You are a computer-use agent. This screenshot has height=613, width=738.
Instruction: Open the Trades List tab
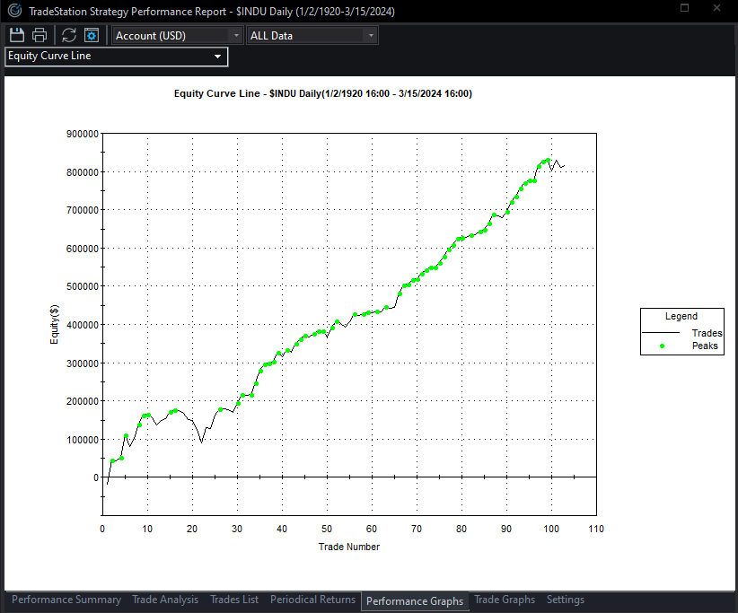click(x=234, y=600)
